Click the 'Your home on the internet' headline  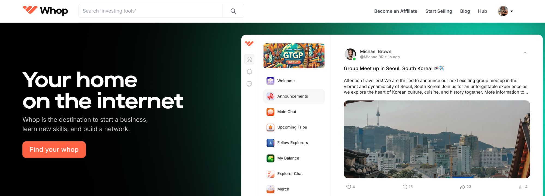click(x=103, y=90)
